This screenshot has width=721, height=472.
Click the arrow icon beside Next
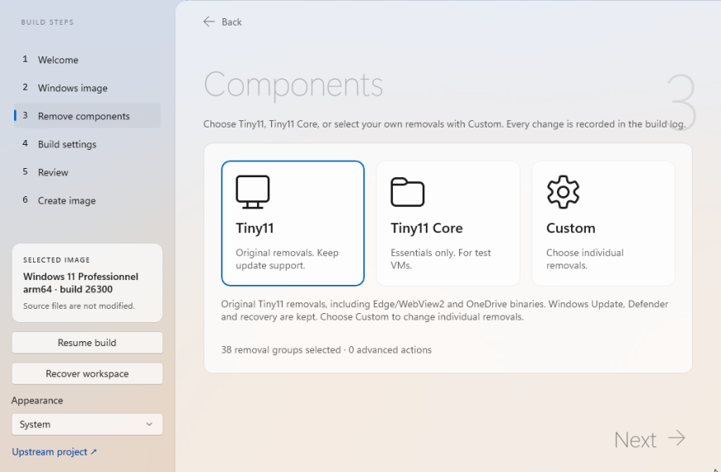676,438
